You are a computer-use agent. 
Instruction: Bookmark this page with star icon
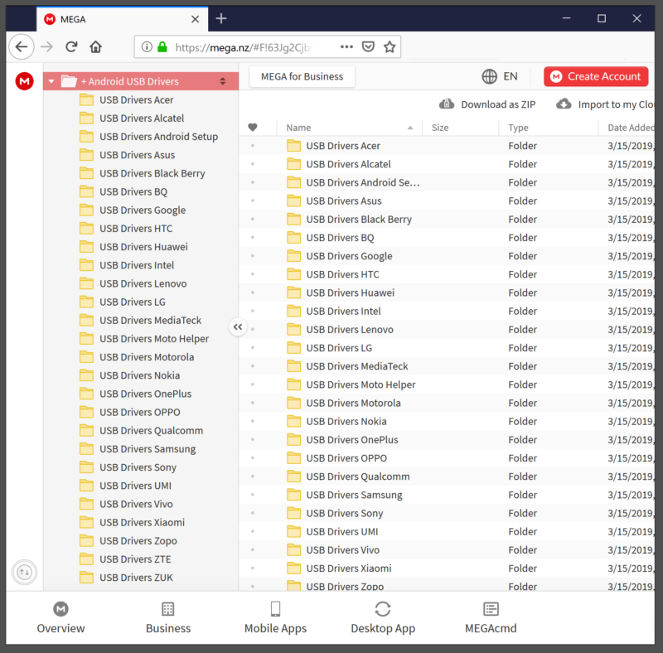[x=390, y=47]
